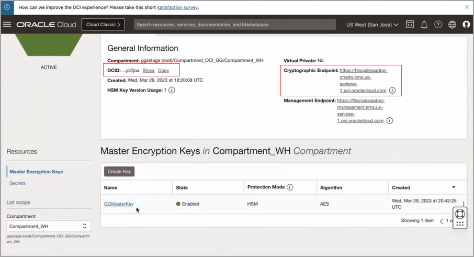Focus the resource search field
Image resolution: width=474 pixels, height=257 pixels.
(235, 25)
